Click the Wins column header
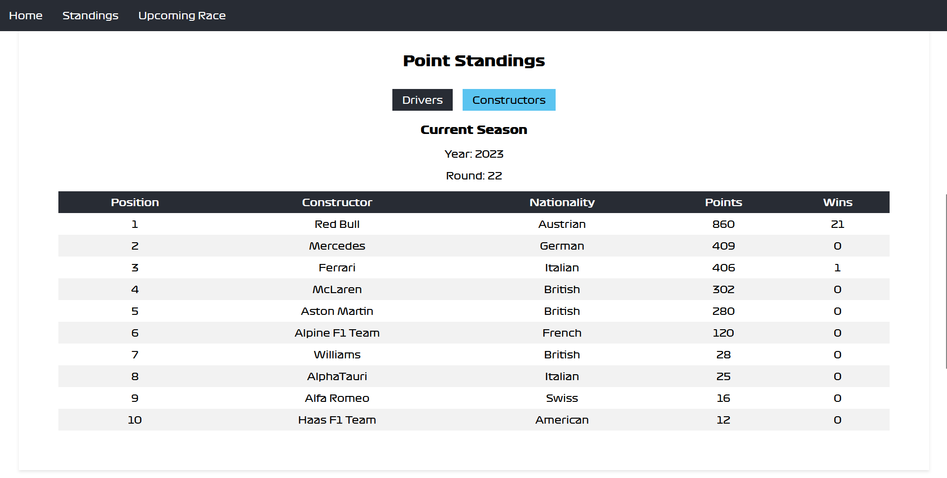This screenshot has width=947, height=478. [838, 202]
